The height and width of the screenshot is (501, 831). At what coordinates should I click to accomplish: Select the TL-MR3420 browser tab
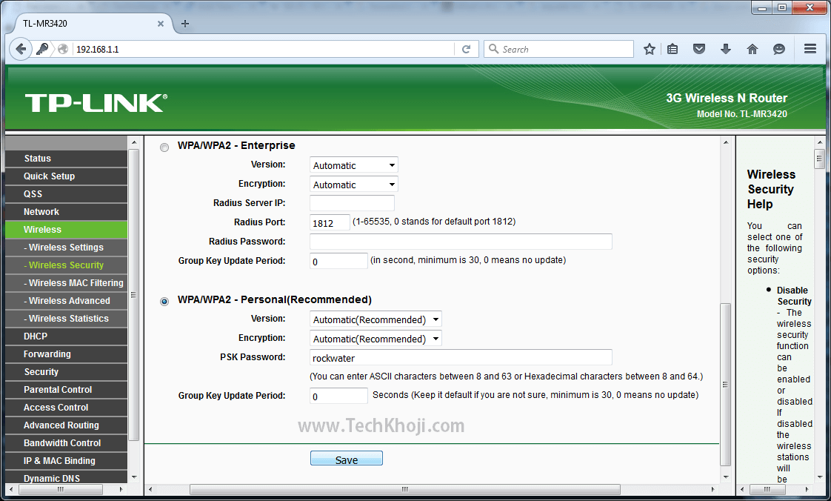coord(90,24)
